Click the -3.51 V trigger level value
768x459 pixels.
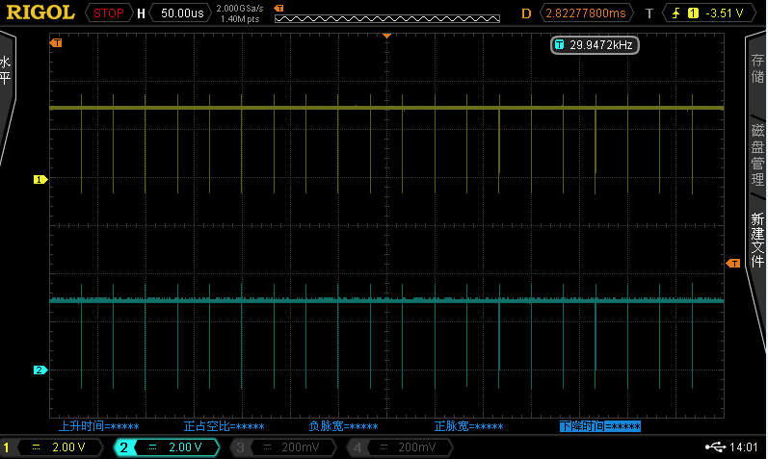tap(724, 13)
